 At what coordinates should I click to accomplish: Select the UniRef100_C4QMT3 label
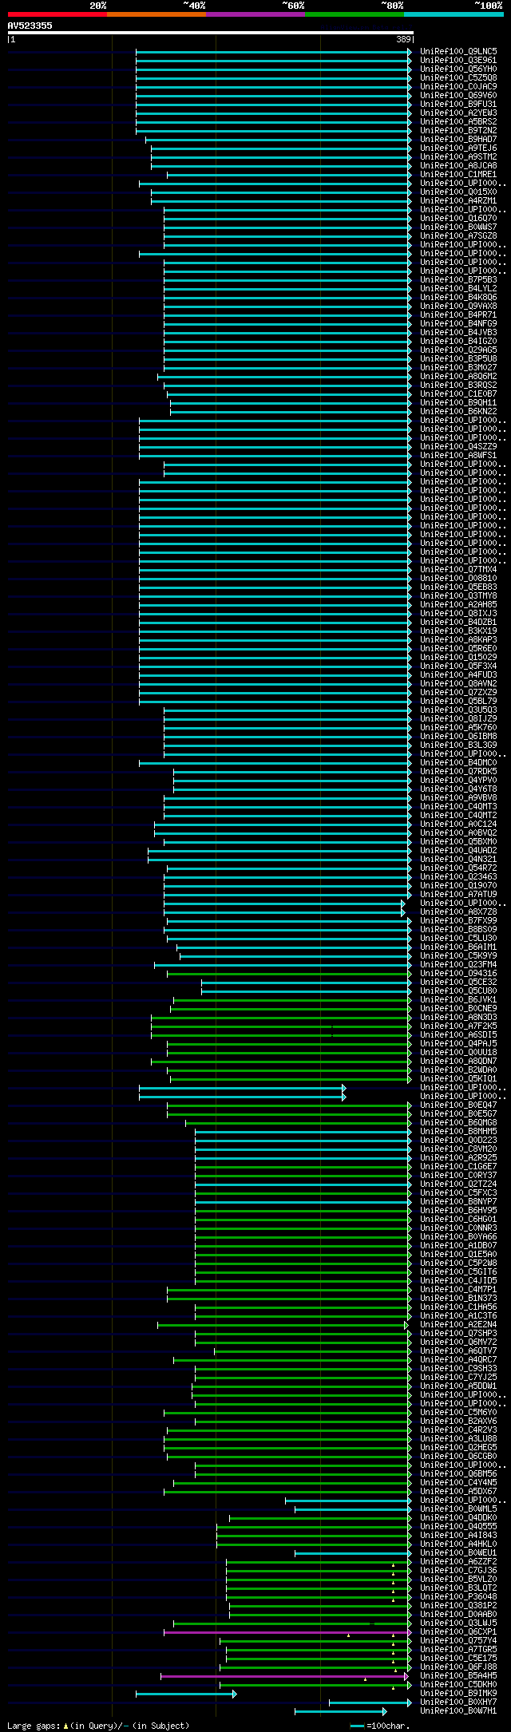click(458, 807)
